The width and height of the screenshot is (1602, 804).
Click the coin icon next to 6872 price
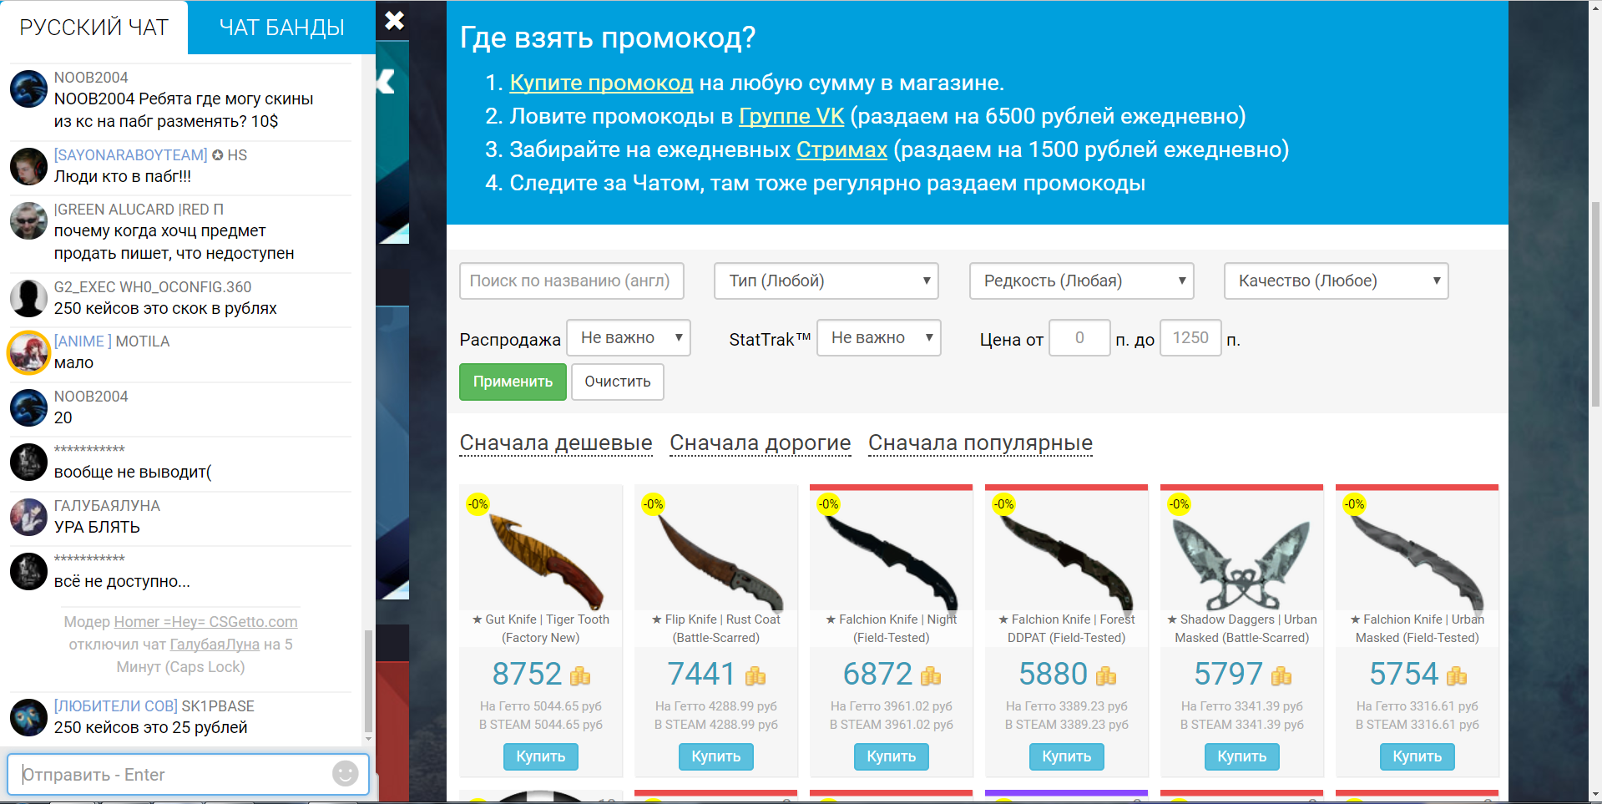tap(931, 675)
